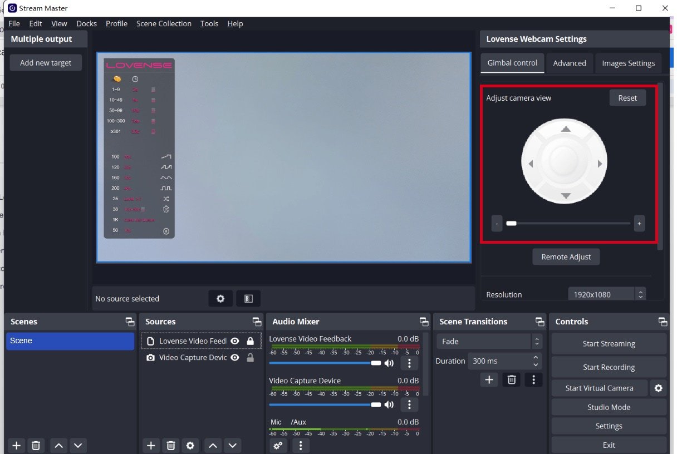Viewport: 677px width, 454px height.
Task: Zoom in with the plus button
Action: (639, 224)
